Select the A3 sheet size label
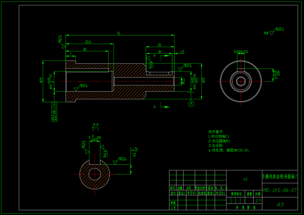 point(280,204)
